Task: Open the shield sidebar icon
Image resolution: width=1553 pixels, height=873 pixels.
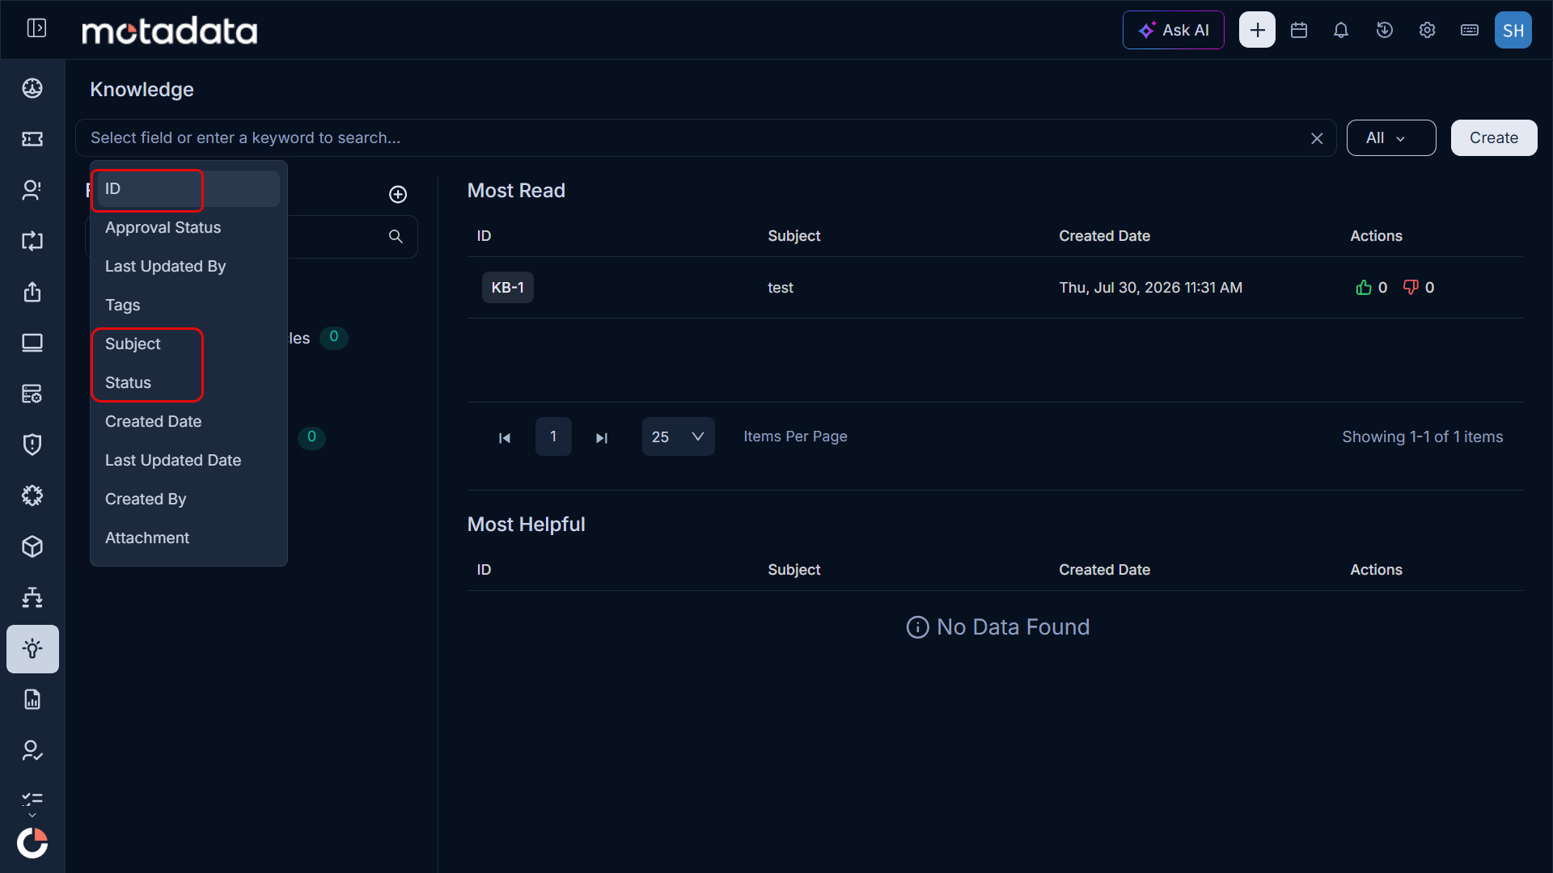Action: (32, 445)
